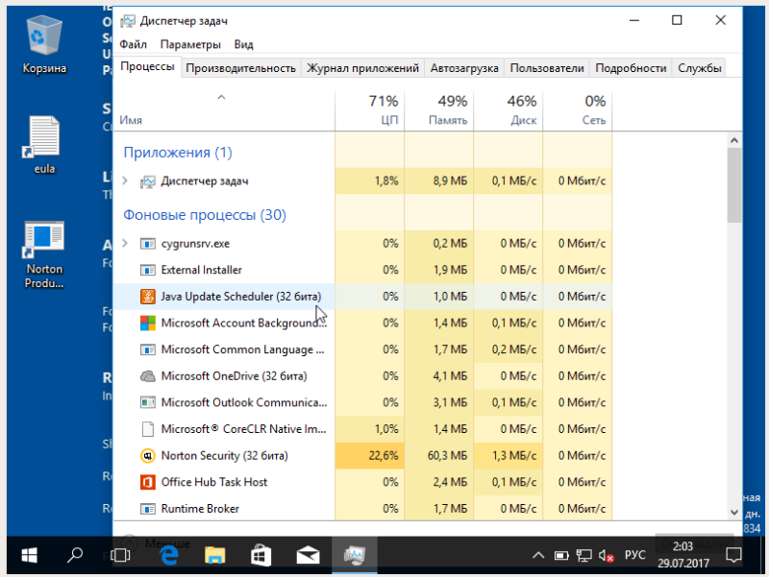Sort by Диск column header
This screenshot has width=769, height=577.
click(x=509, y=111)
